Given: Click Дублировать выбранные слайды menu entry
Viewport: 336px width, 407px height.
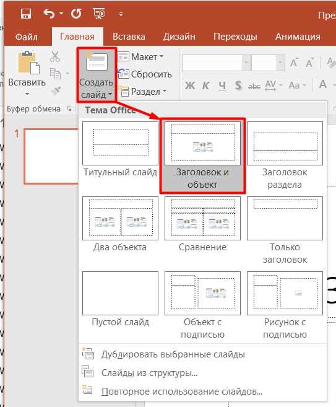Looking at the screenshot, I should (202, 354).
